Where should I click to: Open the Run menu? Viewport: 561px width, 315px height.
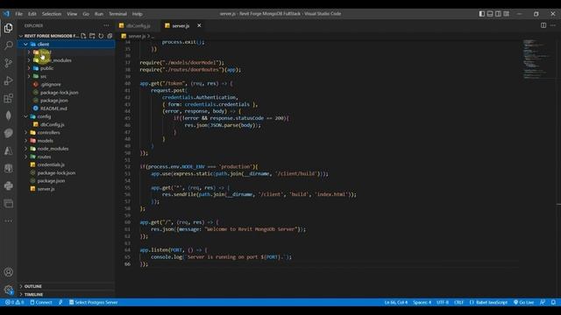click(99, 14)
